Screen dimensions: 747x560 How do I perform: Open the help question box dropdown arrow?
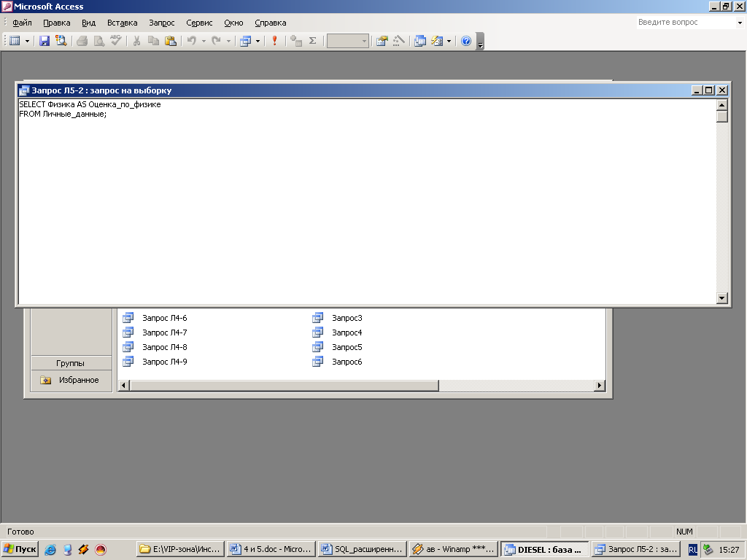(x=740, y=23)
